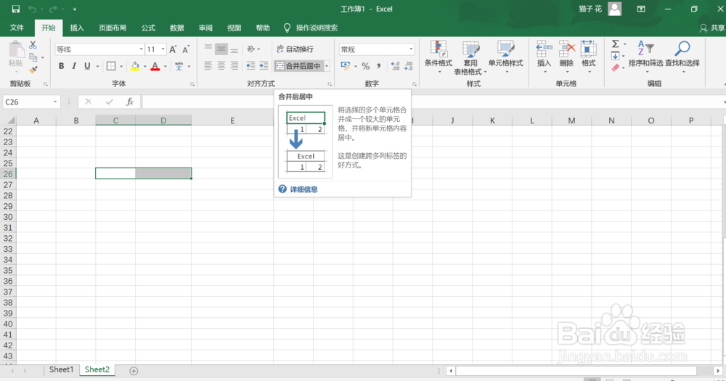Open 单元格样式 cell styles
The width and height of the screenshot is (726, 381).
[505, 57]
